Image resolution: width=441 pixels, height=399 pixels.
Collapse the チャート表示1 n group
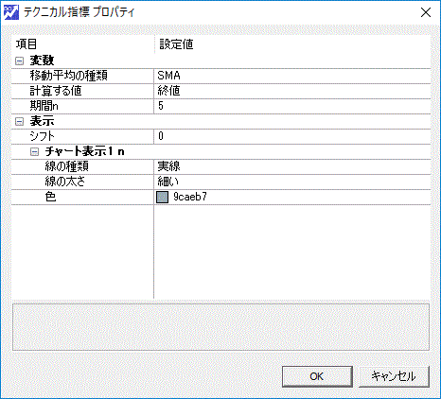(35, 152)
